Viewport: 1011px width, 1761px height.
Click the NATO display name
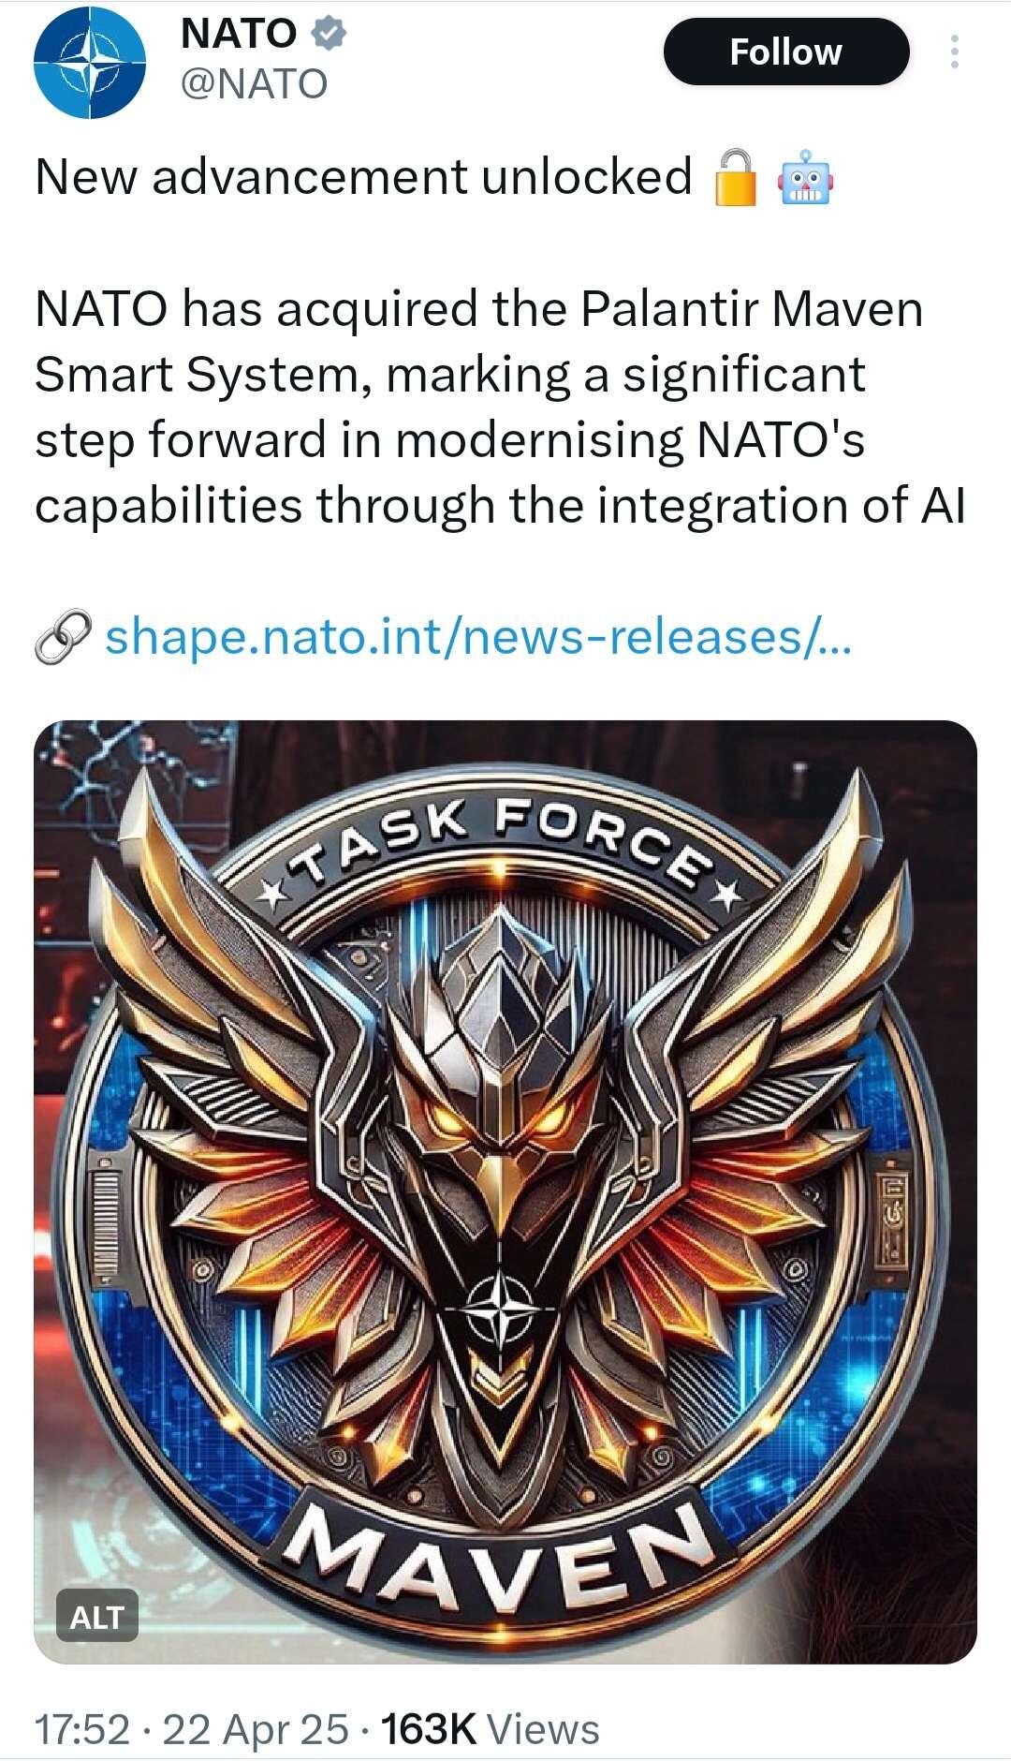click(x=239, y=34)
